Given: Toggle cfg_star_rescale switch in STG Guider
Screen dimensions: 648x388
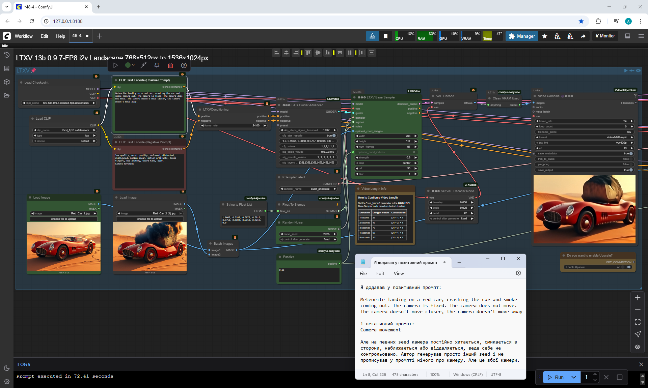Looking at the screenshot, I should 333,136.
